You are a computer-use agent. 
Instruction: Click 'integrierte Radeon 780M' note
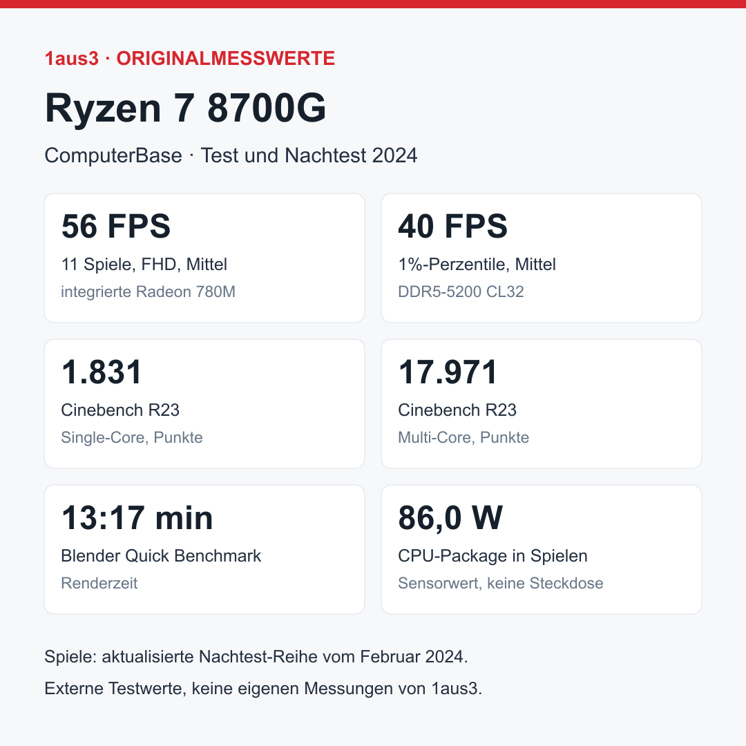(x=148, y=291)
